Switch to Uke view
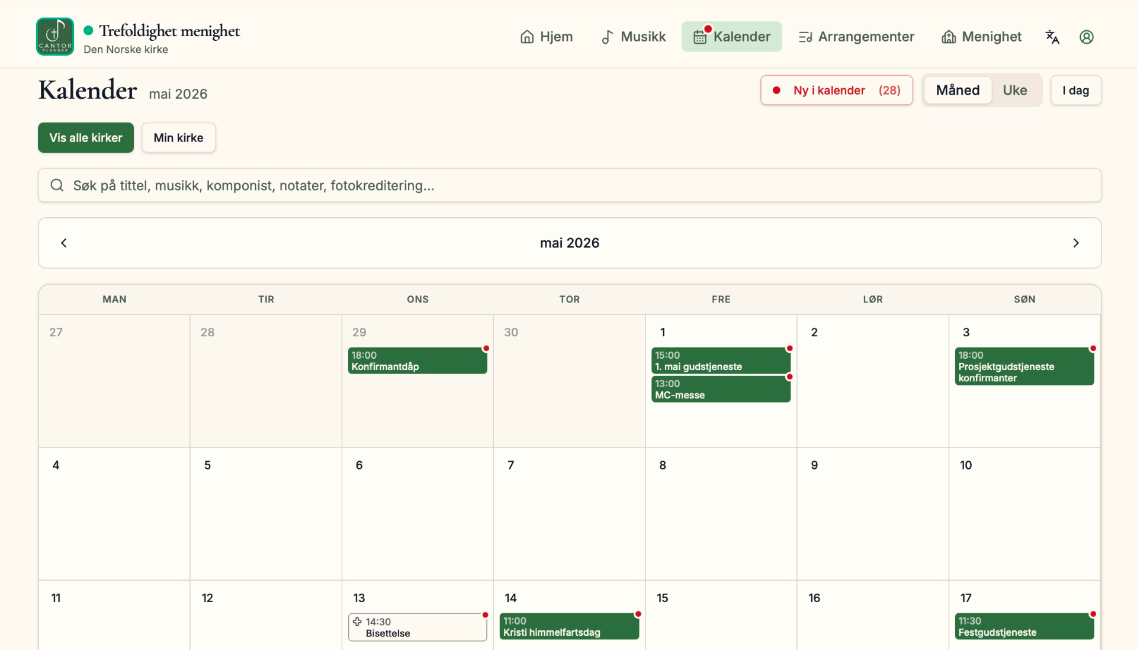Screen dimensions: 1137x650 (1015, 90)
